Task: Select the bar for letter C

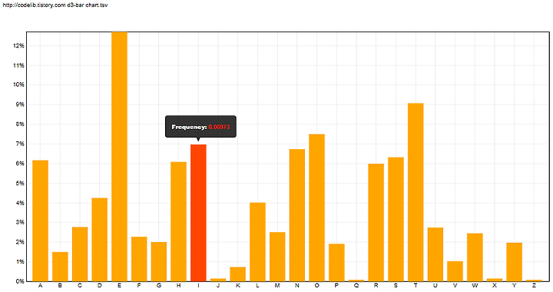Action: [x=80, y=254]
